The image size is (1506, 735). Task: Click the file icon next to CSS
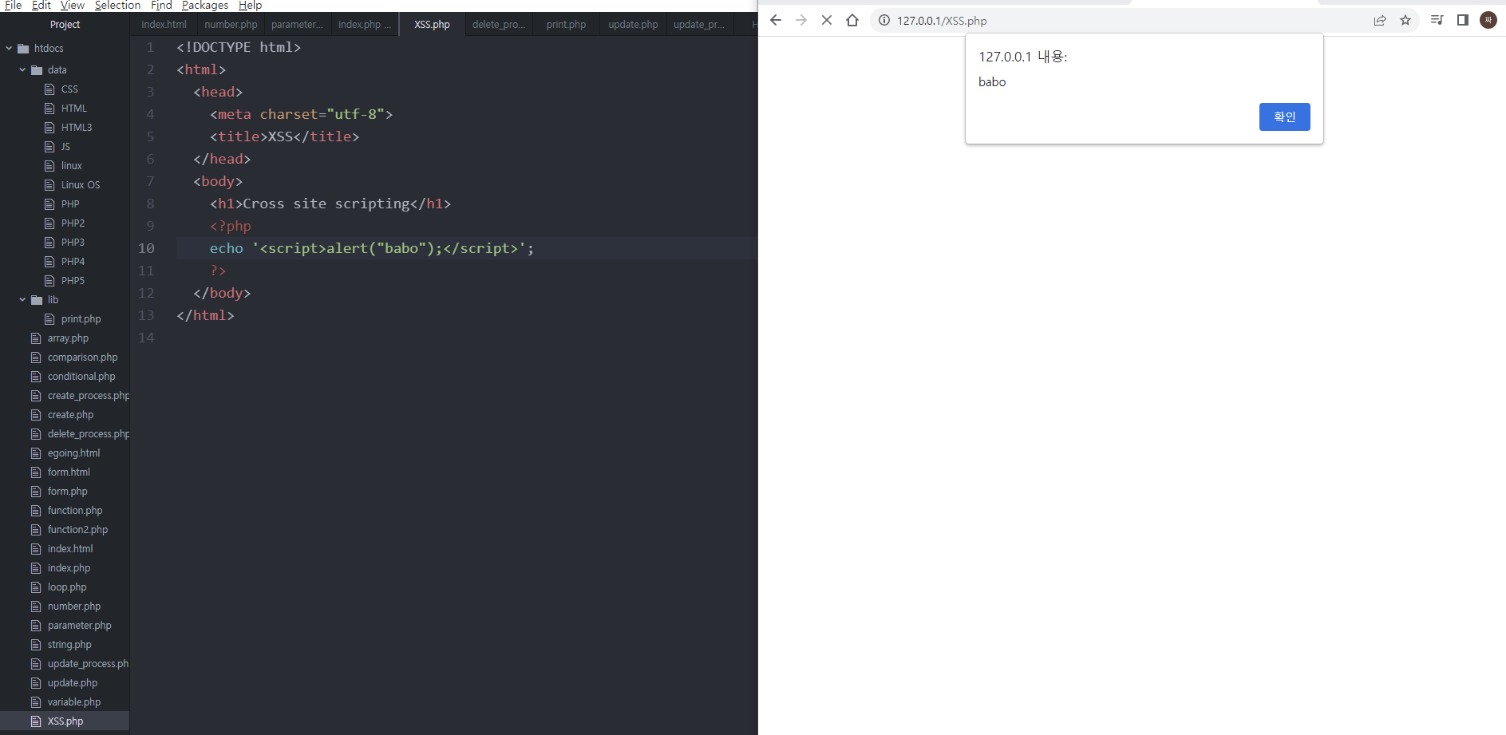49,89
